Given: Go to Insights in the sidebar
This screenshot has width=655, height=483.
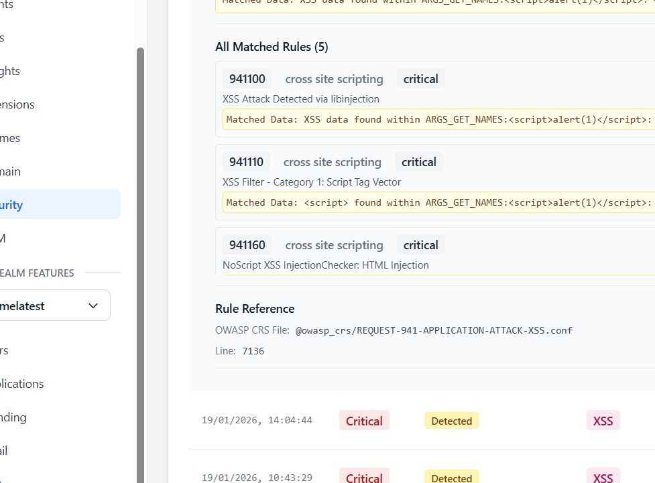Looking at the screenshot, I should point(11,71).
